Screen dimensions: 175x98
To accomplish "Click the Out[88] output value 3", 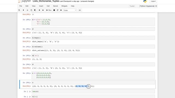I will tap(33, 14).
